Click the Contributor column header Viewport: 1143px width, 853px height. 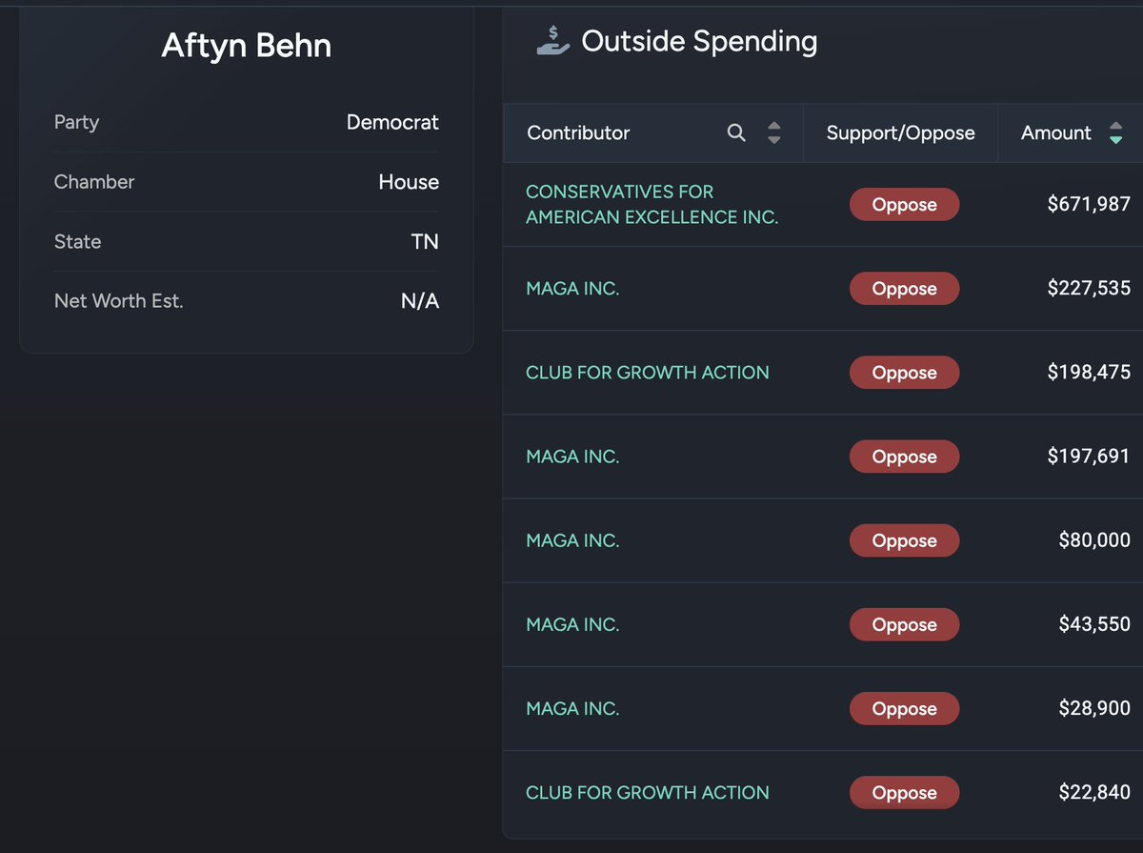pos(578,132)
